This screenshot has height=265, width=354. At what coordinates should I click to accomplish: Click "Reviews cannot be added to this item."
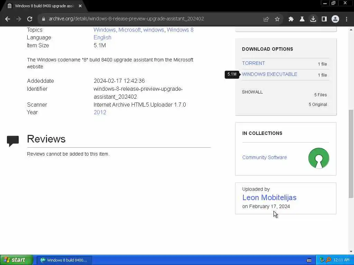(68, 154)
